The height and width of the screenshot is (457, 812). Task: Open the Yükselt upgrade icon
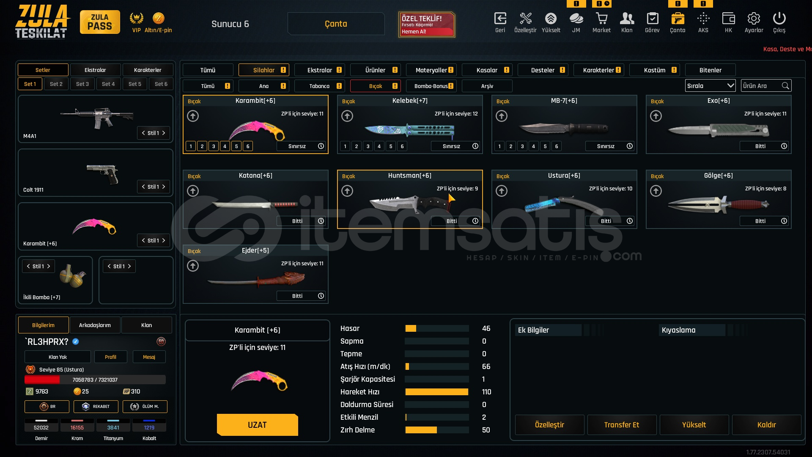(x=551, y=19)
